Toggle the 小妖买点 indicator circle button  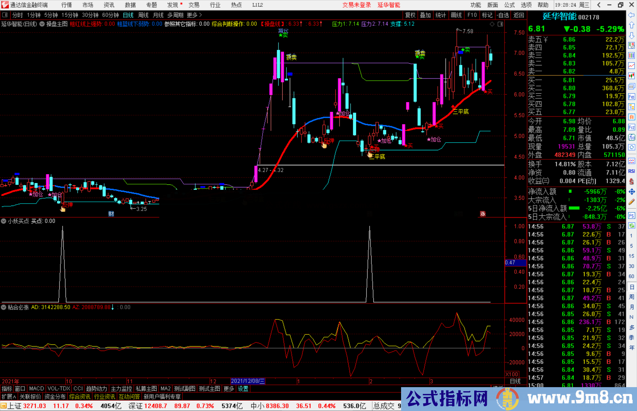(x=4, y=221)
